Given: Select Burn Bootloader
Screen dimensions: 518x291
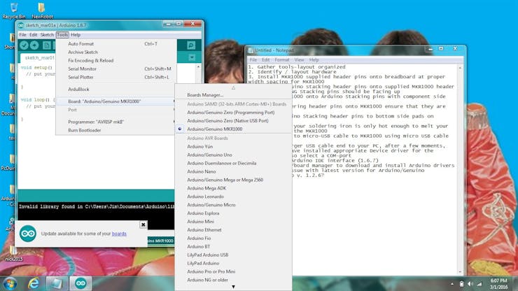Looking at the screenshot, I should 116,130.
